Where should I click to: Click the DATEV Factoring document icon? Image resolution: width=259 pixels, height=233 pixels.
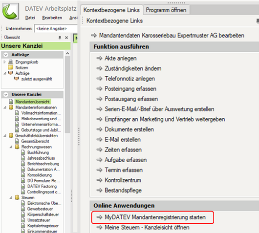pos(23,186)
